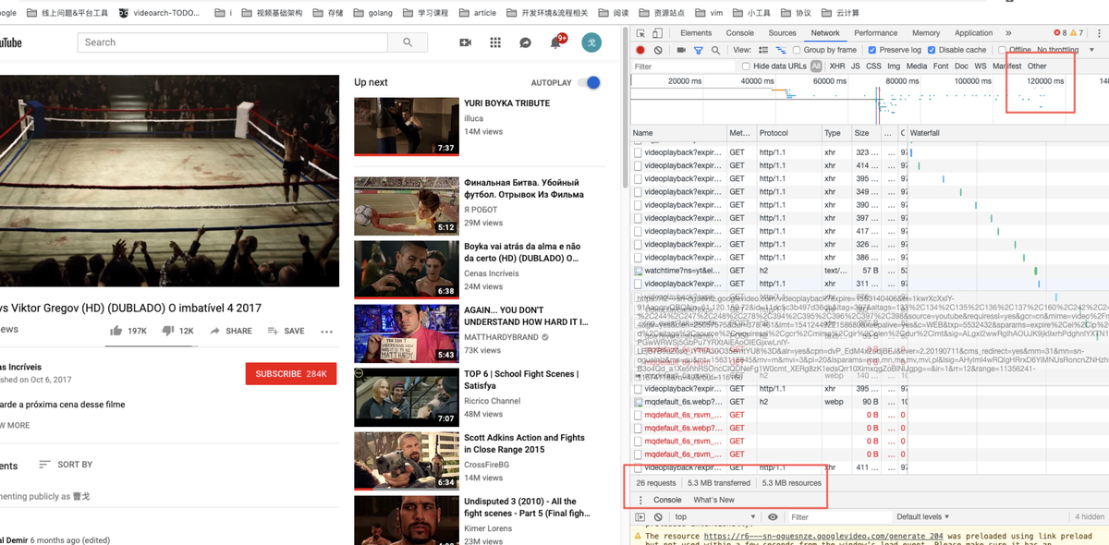The height and width of the screenshot is (545, 1109).
Task: Open the YouTube apps grid icon
Action: point(495,42)
